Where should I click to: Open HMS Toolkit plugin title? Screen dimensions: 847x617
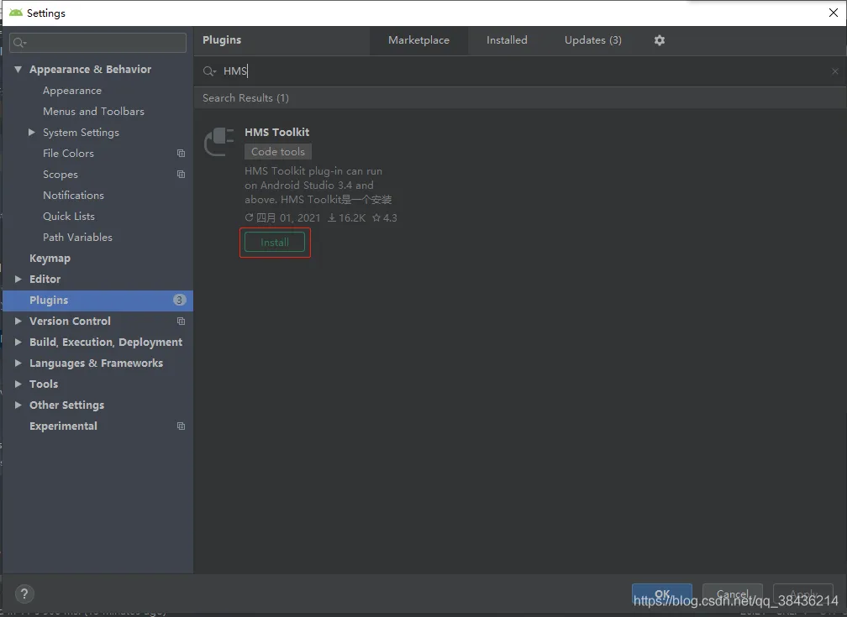(x=276, y=133)
